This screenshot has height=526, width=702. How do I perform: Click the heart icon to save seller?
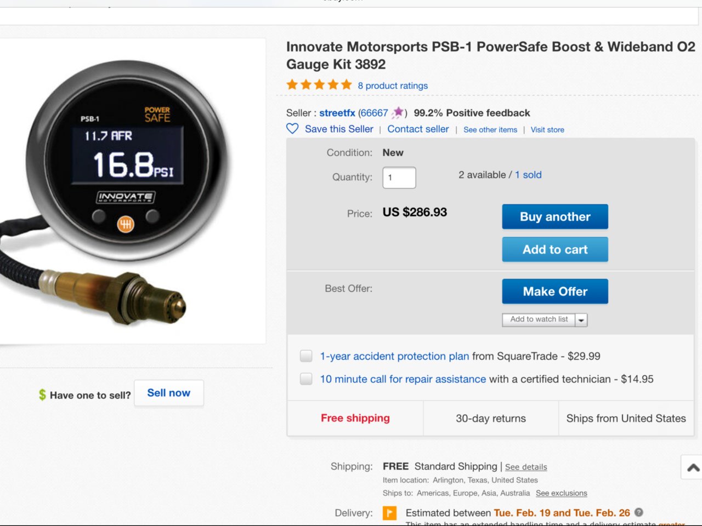click(292, 129)
